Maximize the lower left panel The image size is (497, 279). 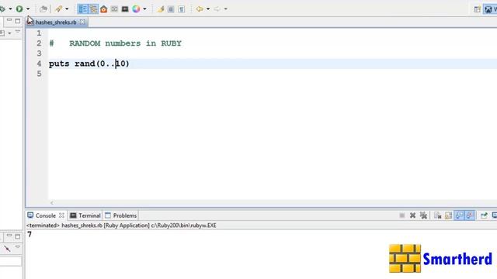pyautogui.click(x=18, y=236)
